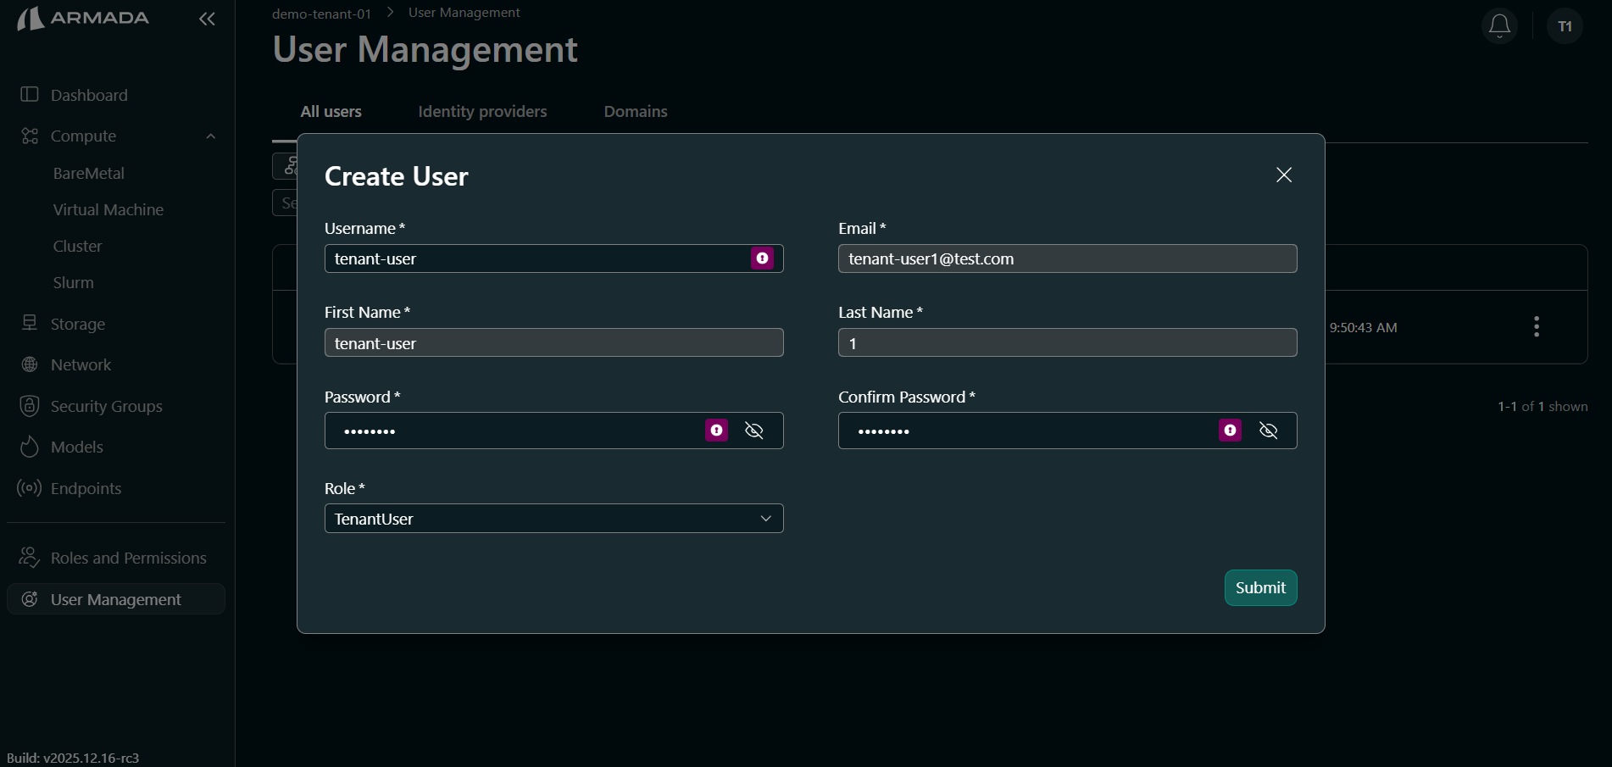Screen dimensions: 1612x767
Task: Go to demo-tenant-01 breadcrumb link
Action: click(321, 14)
